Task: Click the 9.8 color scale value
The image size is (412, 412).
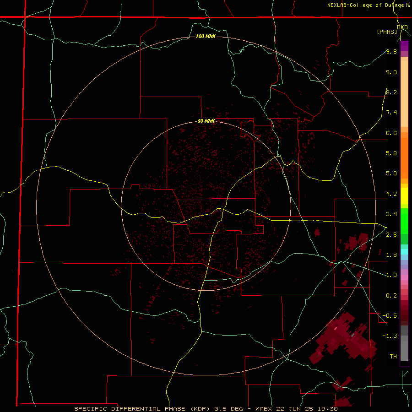Action: point(391,51)
